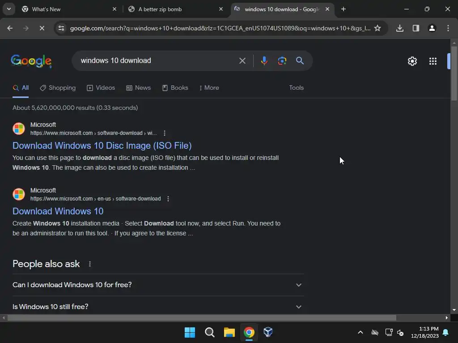Open the tab search dropdown arrow
Image resolution: width=458 pixels, height=343 pixels.
tap(9, 9)
